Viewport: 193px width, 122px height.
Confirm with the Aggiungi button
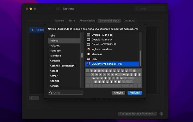pyautogui.click(x=135, y=93)
